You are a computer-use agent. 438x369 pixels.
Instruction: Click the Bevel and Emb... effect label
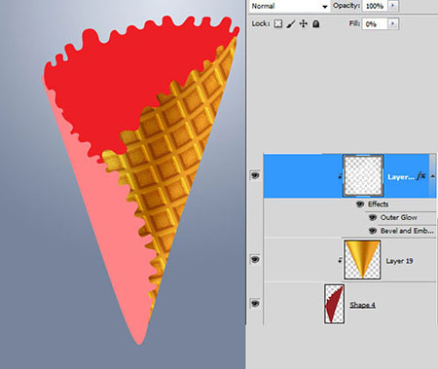click(x=407, y=231)
